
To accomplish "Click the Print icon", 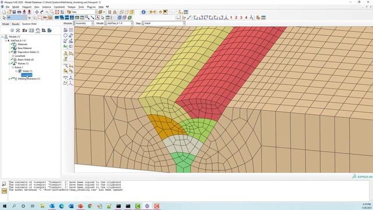I will point(19,12).
